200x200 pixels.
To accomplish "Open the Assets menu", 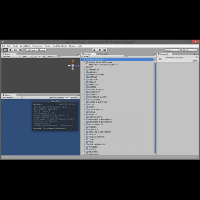I will (15, 46).
